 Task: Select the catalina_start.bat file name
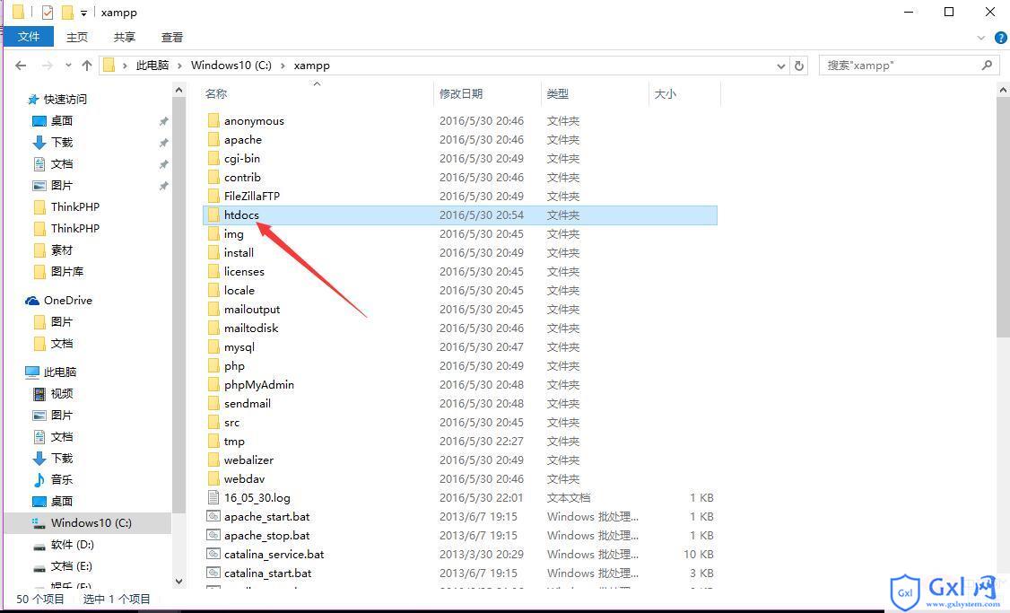tap(268, 573)
